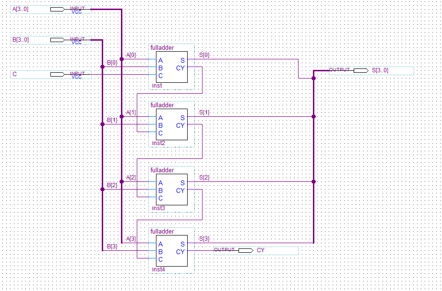The width and height of the screenshot is (442, 291).
Task: Select the S[3..0] output pin symbol
Action: click(371, 70)
